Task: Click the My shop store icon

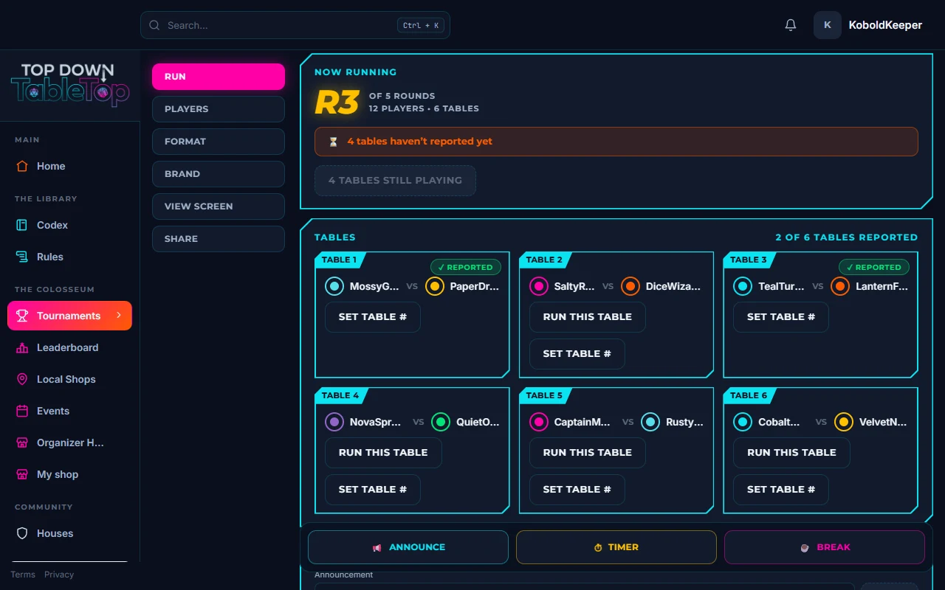Action: pos(22,474)
